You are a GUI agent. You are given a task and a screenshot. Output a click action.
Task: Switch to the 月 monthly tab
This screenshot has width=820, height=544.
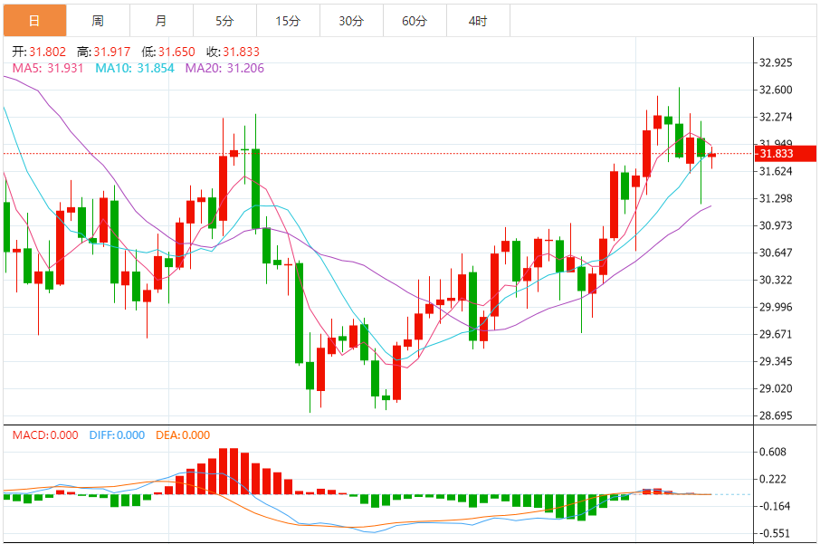pyautogui.click(x=162, y=21)
